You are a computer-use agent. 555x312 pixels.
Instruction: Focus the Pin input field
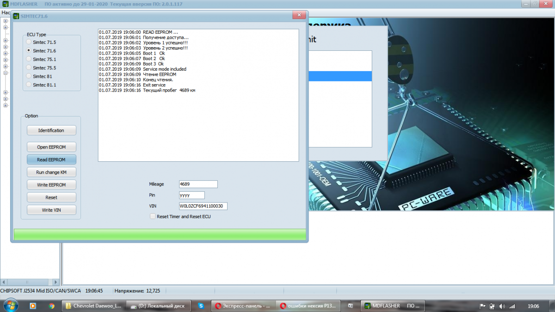(191, 195)
